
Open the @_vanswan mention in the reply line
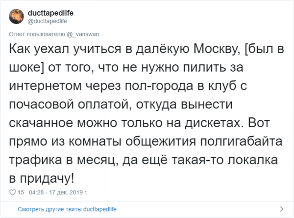tap(83, 34)
